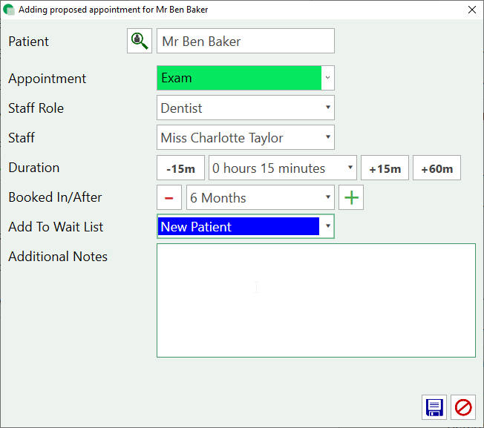Click the red cancel icon
Image resolution: width=484 pixels, height=428 pixels.
pyautogui.click(x=463, y=407)
